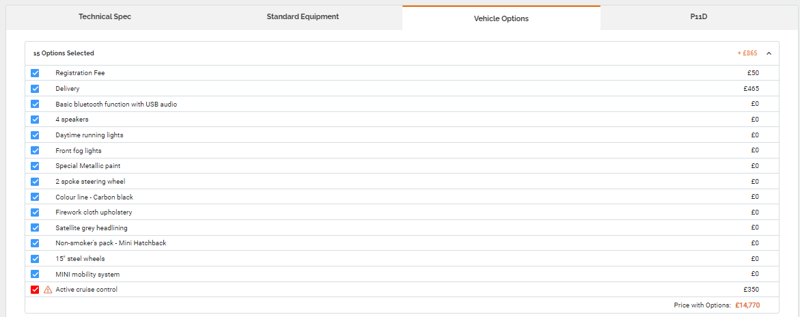Viewport: 800px width, 317px height.
Task: Click the Firework cloth upholstery label
Action: [94, 212]
